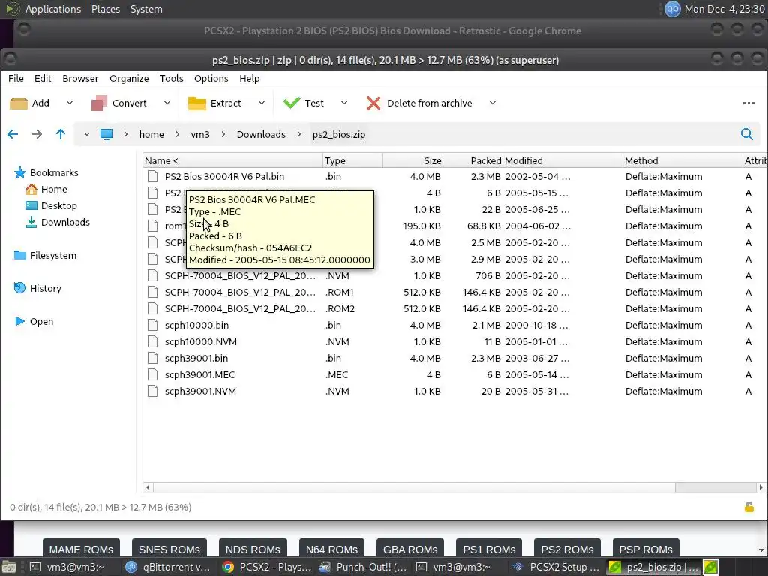Click the vm3 breadcrumb segment
The width and height of the screenshot is (768, 576).
tap(200, 135)
